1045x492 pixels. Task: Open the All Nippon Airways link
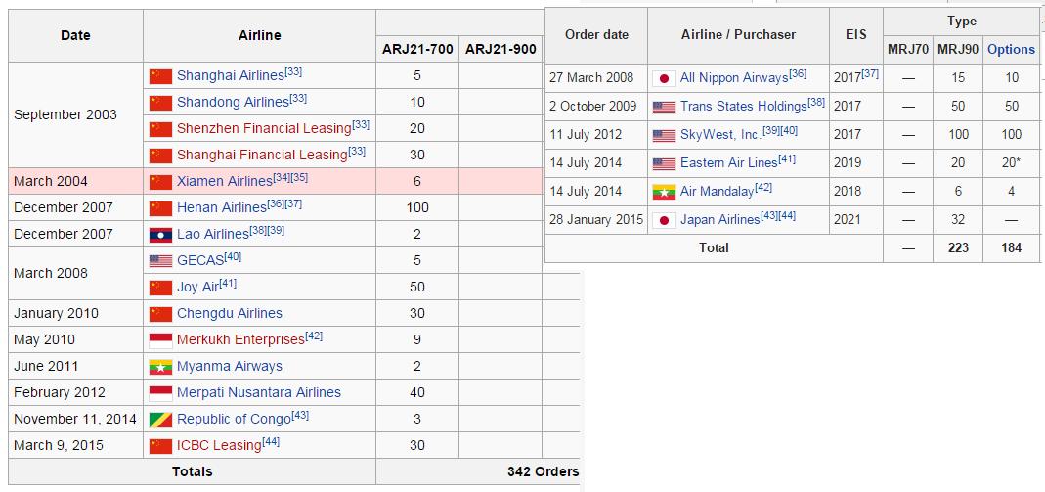(x=734, y=78)
